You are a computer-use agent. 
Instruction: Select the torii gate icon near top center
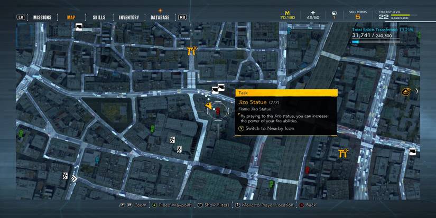(x=191, y=51)
